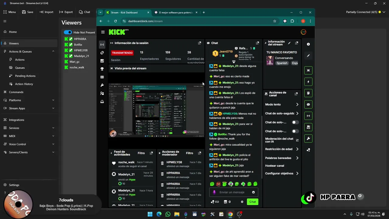Toggle Hide Not Present switch in Viewers
This screenshot has height=219, width=389.
pos(68,32)
